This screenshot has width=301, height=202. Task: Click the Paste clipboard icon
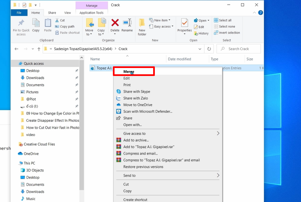(x=48, y=23)
